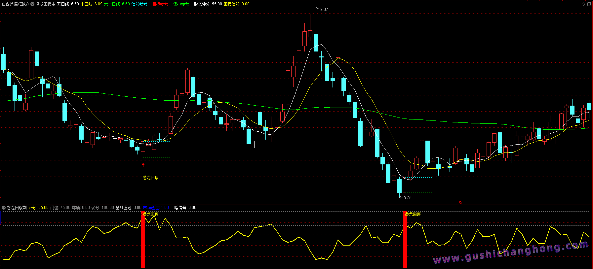593x269 pixels.
Task: Toggle the side panel icon at top-right
Action: click(x=589, y=4)
